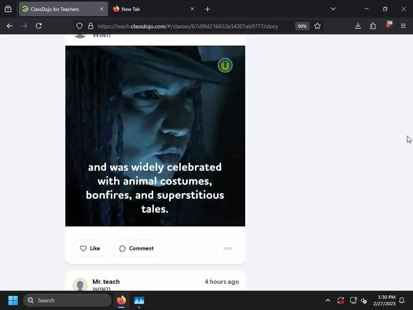413x310 pixels.
Task: Click the green smiley logo on the video
Action: [225, 65]
